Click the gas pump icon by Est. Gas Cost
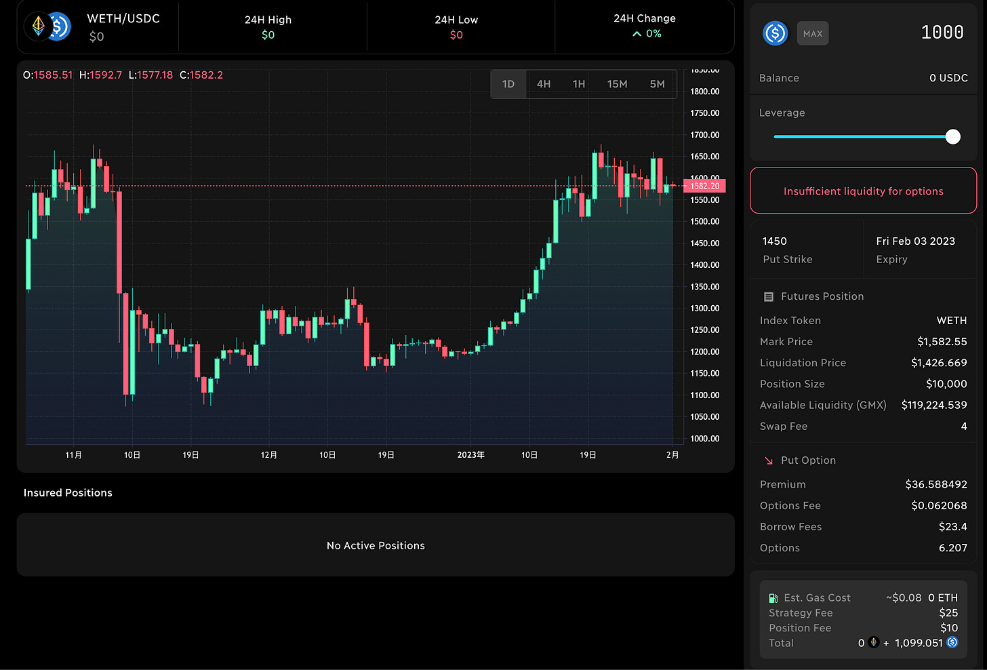The height and width of the screenshot is (670, 987). point(773,598)
